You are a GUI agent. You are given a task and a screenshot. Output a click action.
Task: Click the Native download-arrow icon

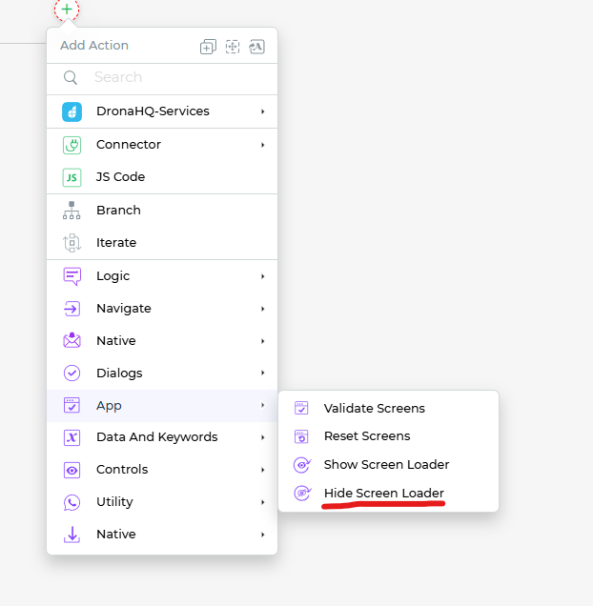[x=72, y=535]
